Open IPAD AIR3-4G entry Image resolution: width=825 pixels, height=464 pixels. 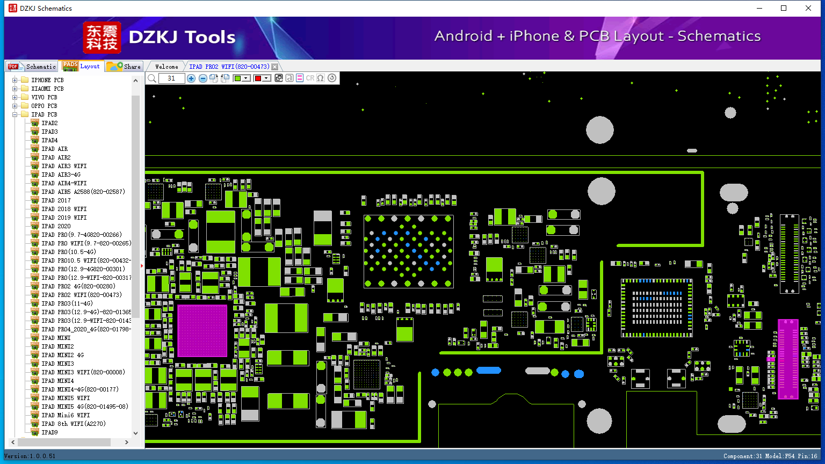[61, 175]
